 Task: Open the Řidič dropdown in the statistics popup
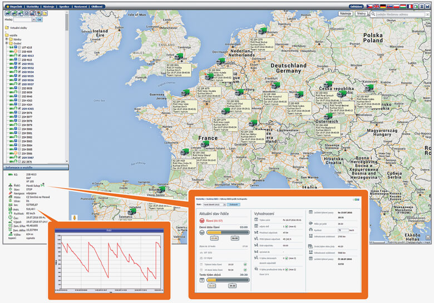[x=225, y=204]
